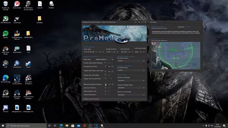Open the WorldOfTanks desktop shortcut

[28, 6]
